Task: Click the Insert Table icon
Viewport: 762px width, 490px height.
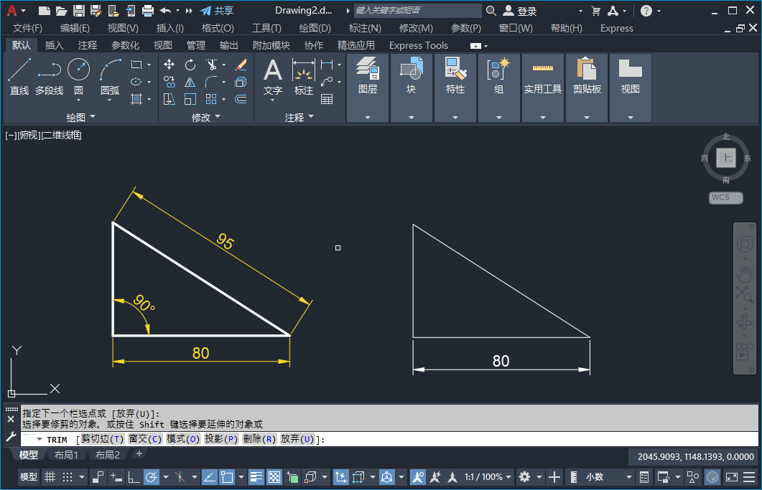Action: coord(327,99)
